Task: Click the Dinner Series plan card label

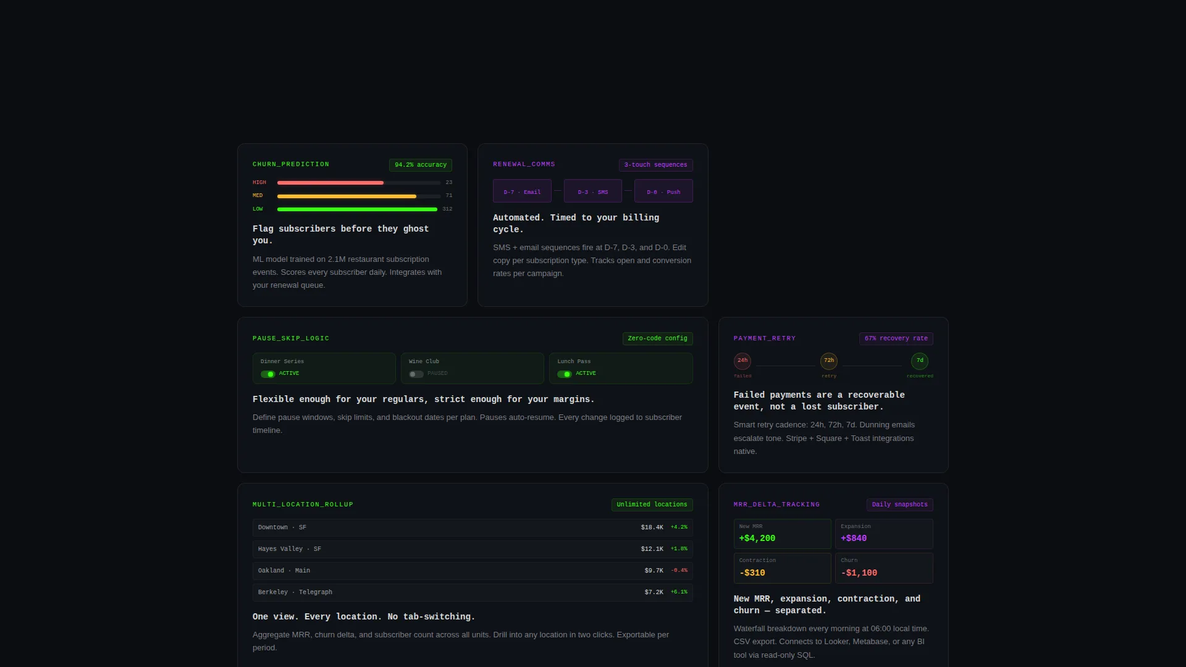Action: point(282,362)
